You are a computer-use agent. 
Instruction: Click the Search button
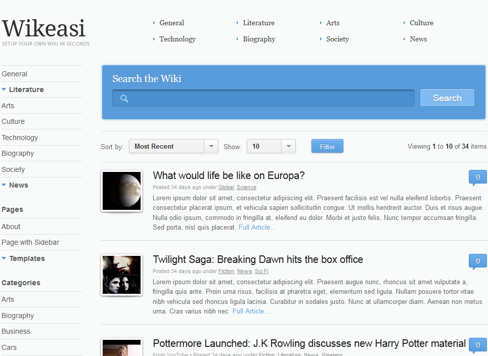447,98
